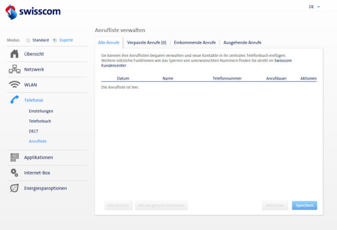The image size is (337, 230).
Task: Sort call list by Datum column
Action: [123, 78]
